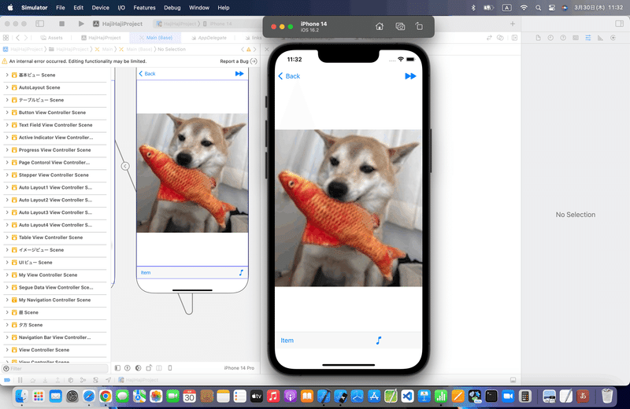630x409 pixels.
Task: Open the Related Items grid menu
Action: coord(6,38)
